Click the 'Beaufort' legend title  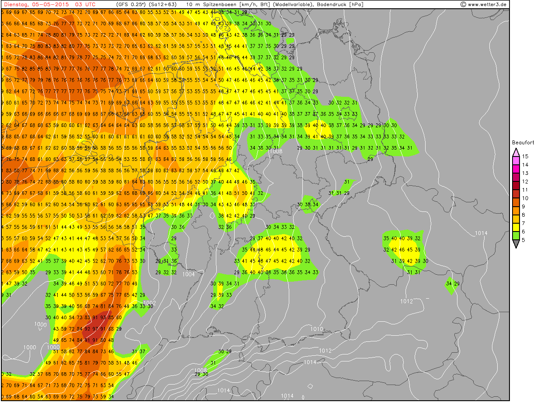523,142
